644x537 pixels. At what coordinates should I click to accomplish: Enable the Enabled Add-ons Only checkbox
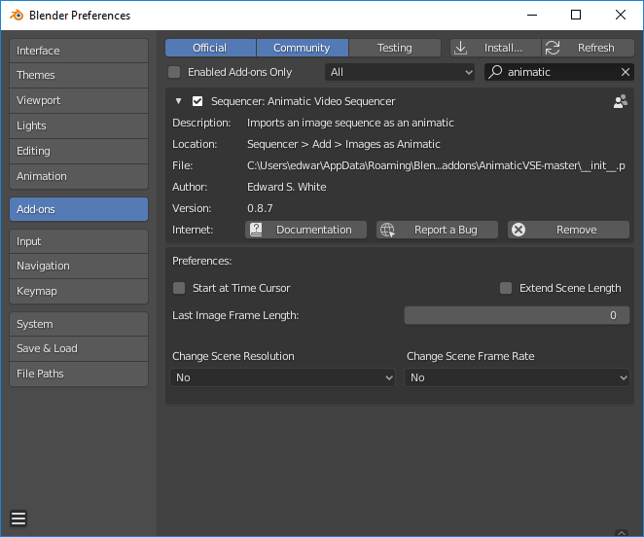[175, 72]
